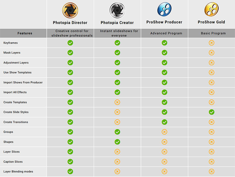Click the ProShow Gold product name

pos(211,22)
